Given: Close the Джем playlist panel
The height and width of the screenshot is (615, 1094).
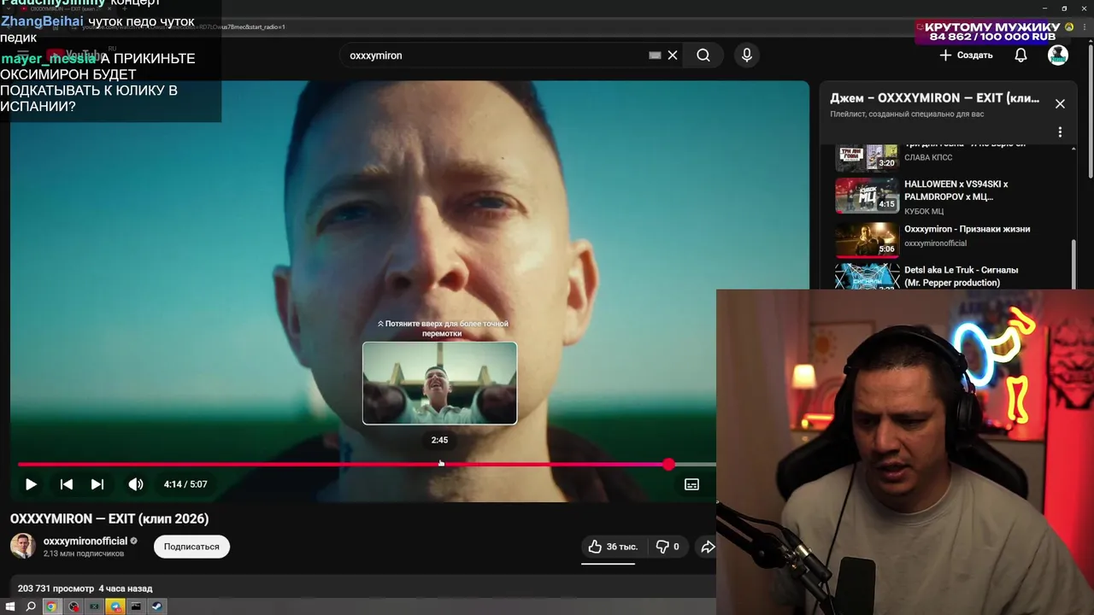Looking at the screenshot, I should pyautogui.click(x=1060, y=103).
